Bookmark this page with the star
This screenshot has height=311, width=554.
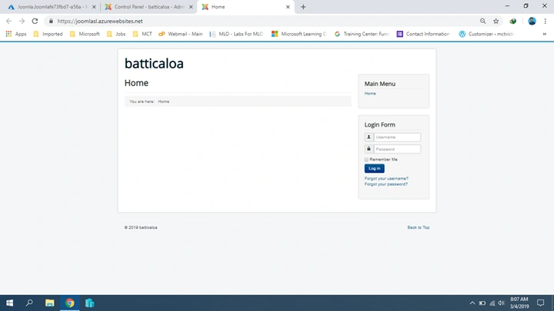tap(496, 22)
